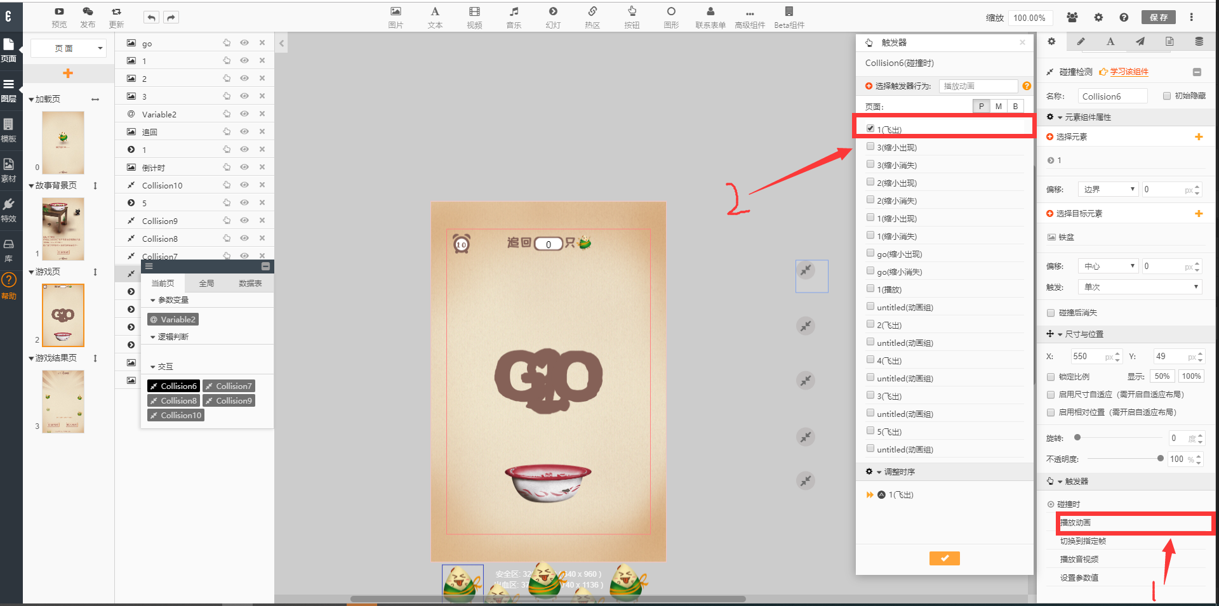The width and height of the screenshot is (1219, 606).
Task: Collapse the 加载页 page group
Action: point(31,100)
